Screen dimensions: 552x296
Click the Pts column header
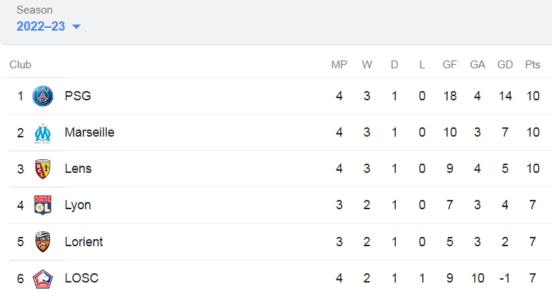[x=533, y=65]
